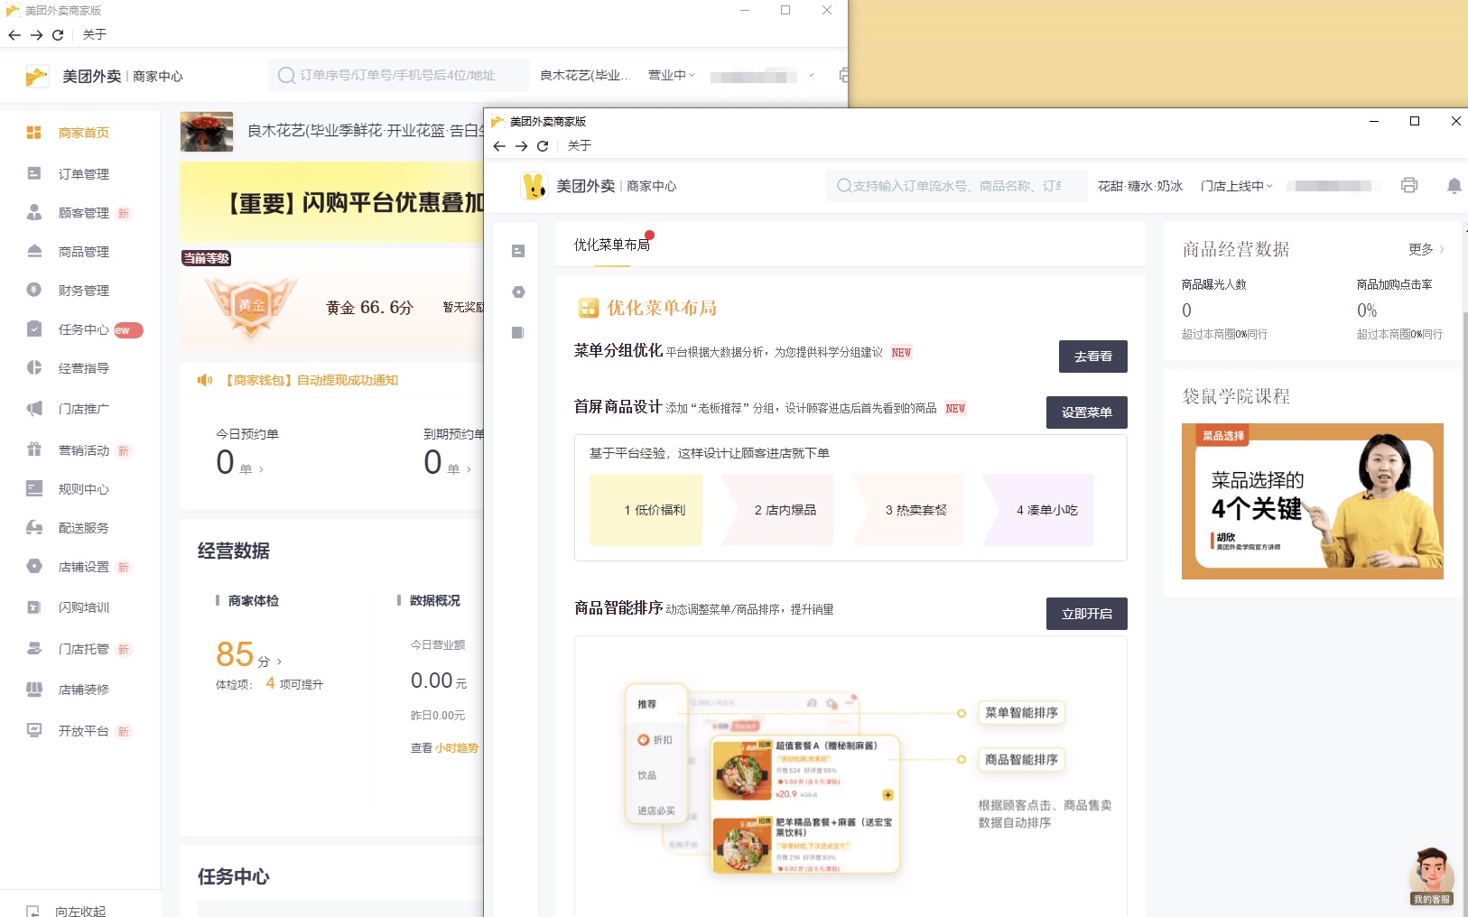This screenshot has width=1468, height=917.
Task: Click the 去看看 button
Action: [1092, 357]
